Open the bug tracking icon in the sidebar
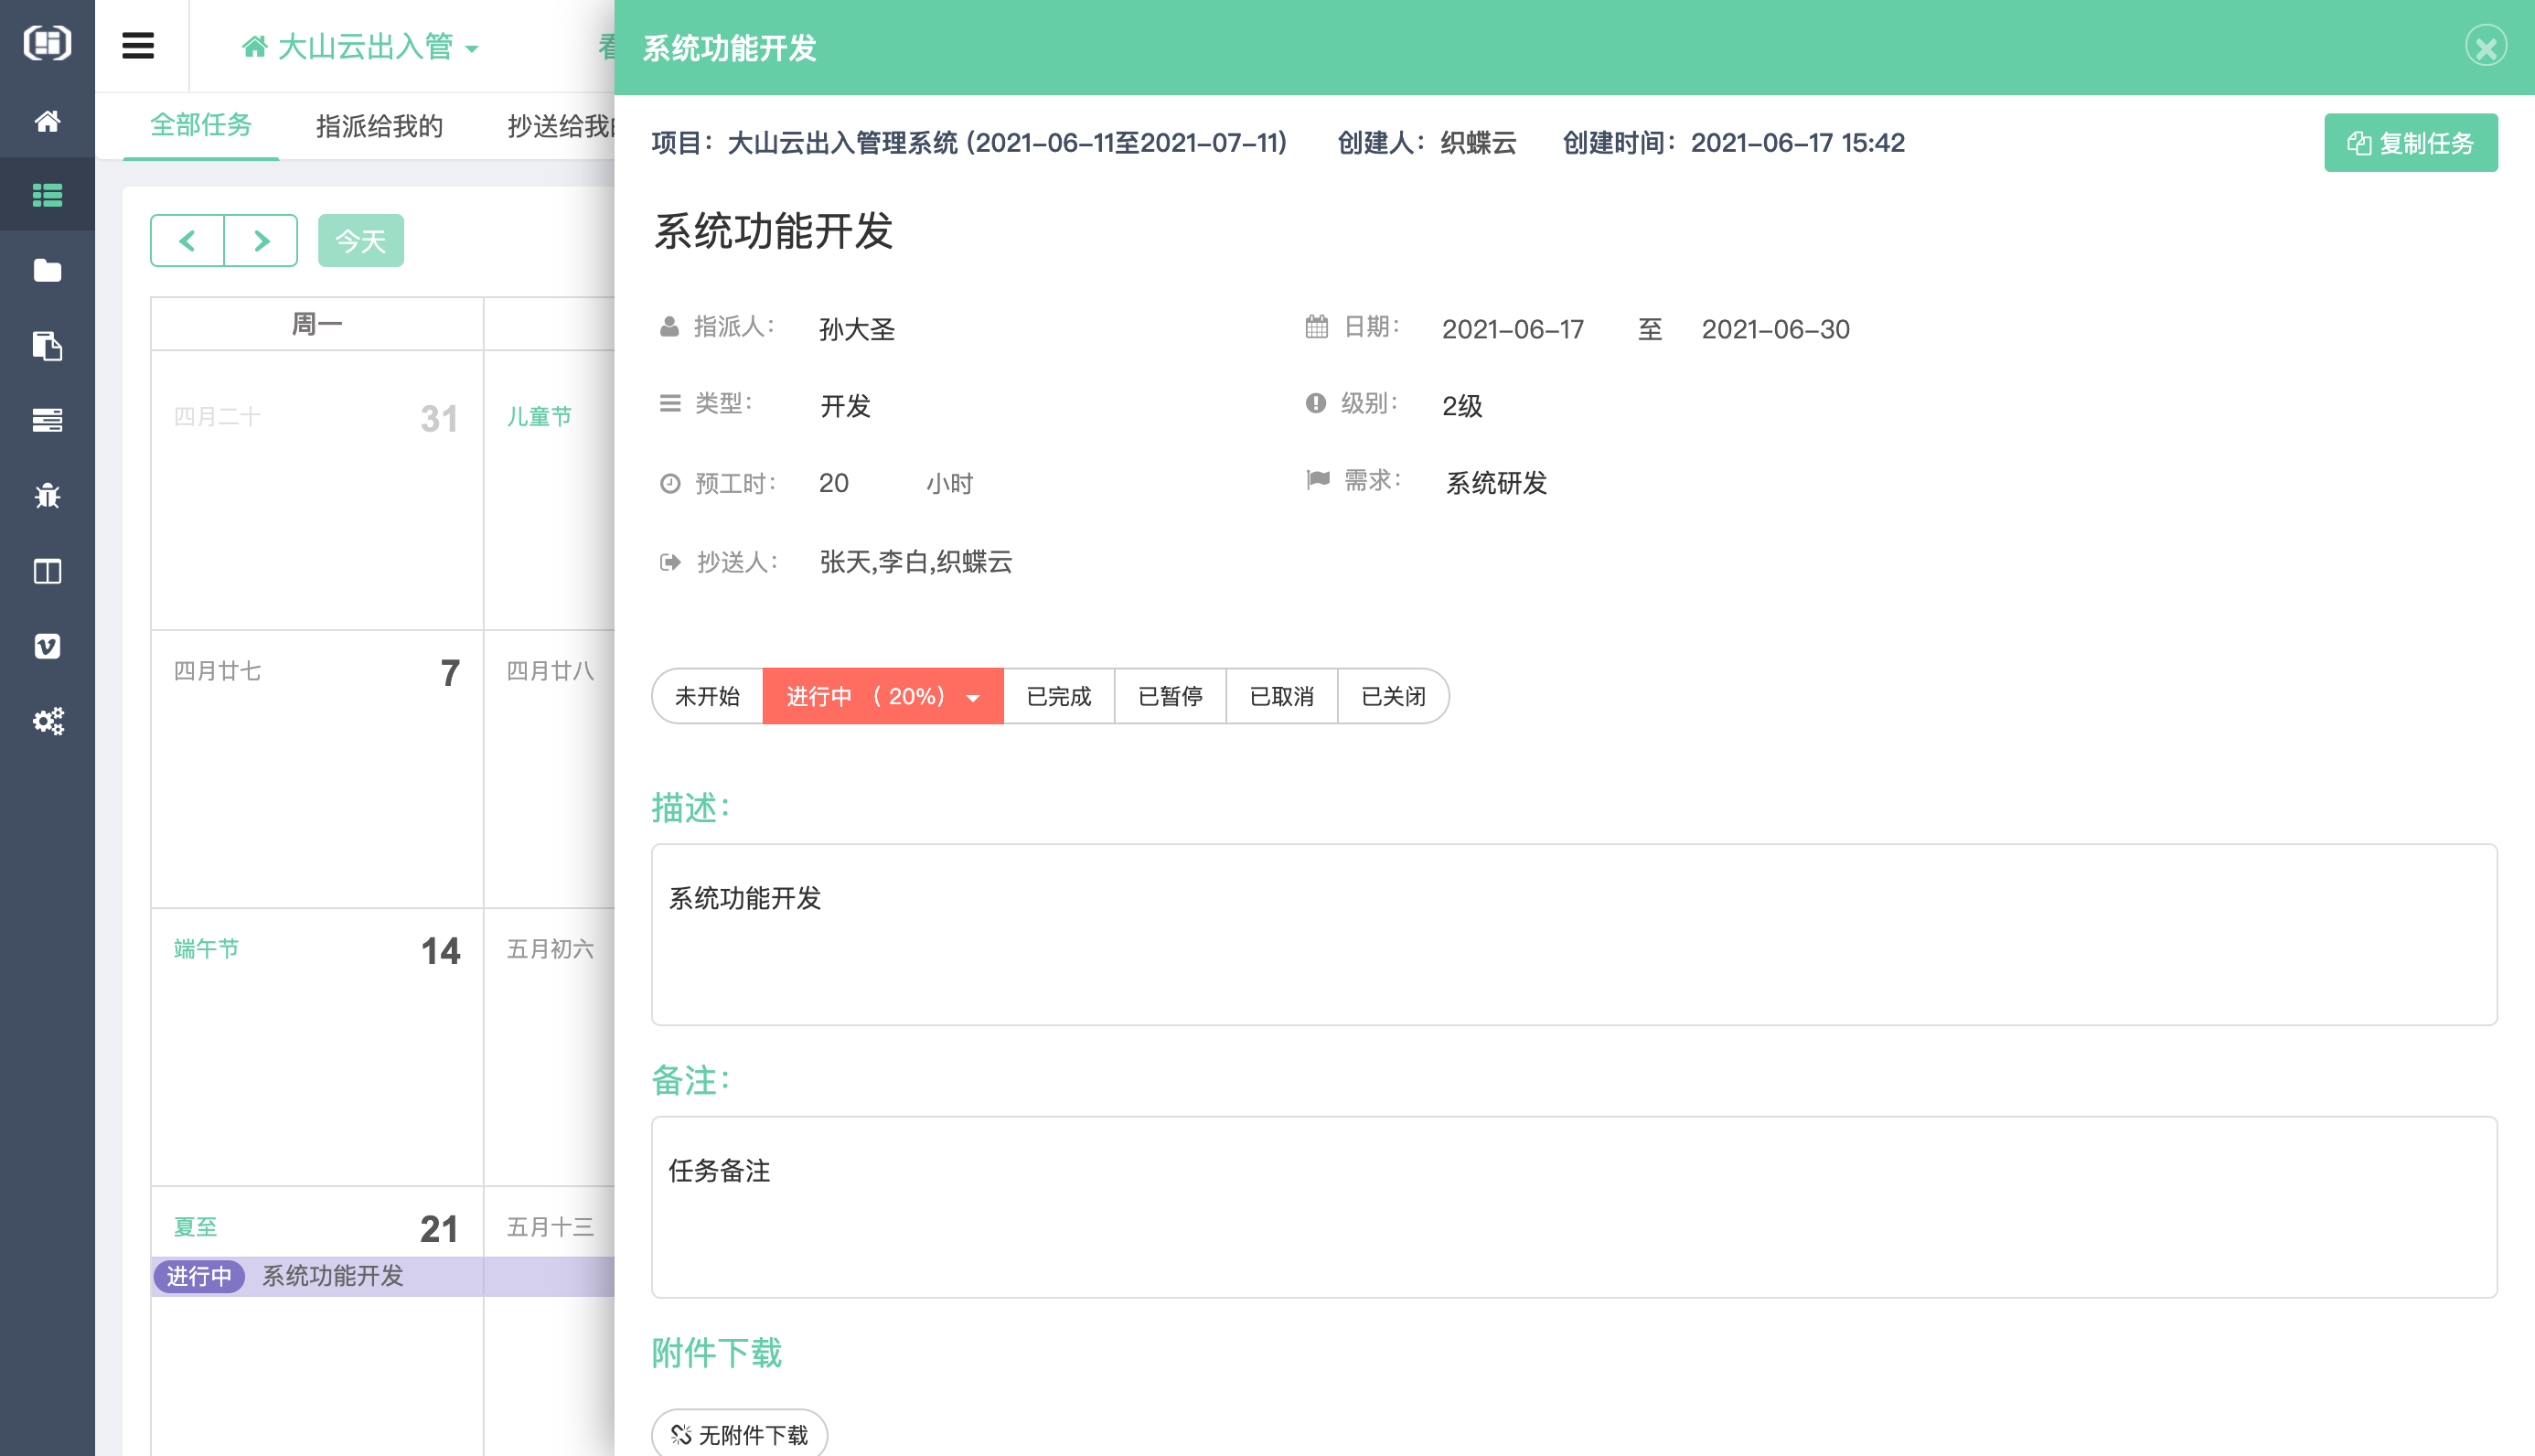 pos(47,496)
